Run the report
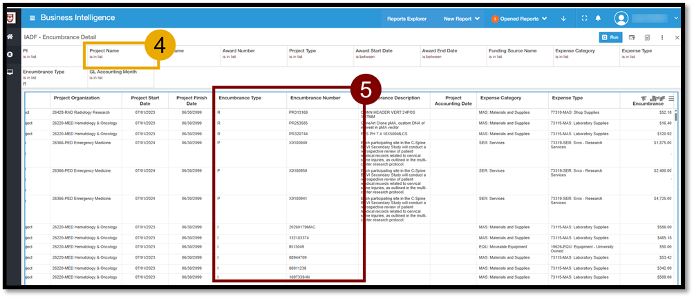 [611, 37]
